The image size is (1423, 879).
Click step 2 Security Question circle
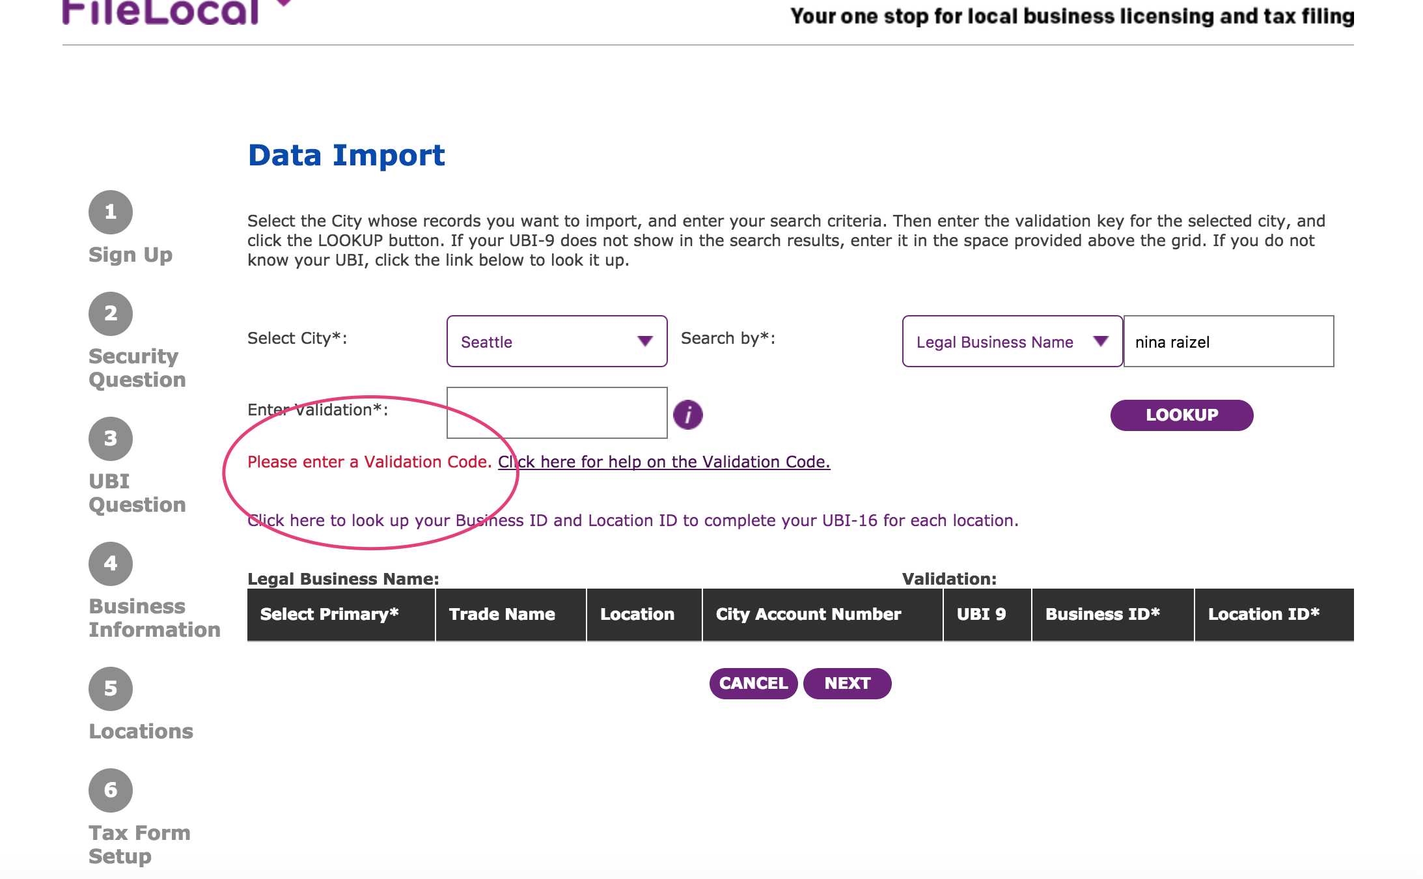point(111,314)
